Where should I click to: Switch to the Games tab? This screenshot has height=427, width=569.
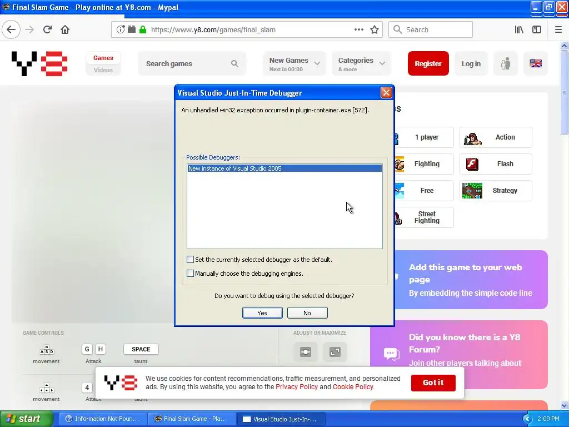[103, 58]
